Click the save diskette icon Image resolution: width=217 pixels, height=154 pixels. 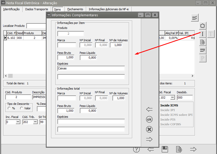click(165, 149)
